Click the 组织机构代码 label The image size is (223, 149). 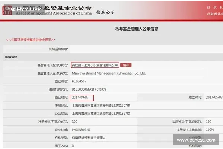(x=58, y=89)
